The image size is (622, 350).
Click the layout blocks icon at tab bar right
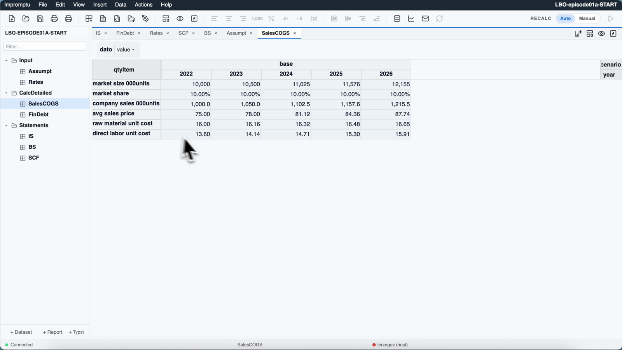590,34
